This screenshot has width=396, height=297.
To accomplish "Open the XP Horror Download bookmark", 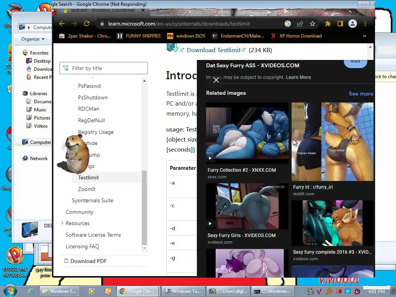I will (296, 36).
